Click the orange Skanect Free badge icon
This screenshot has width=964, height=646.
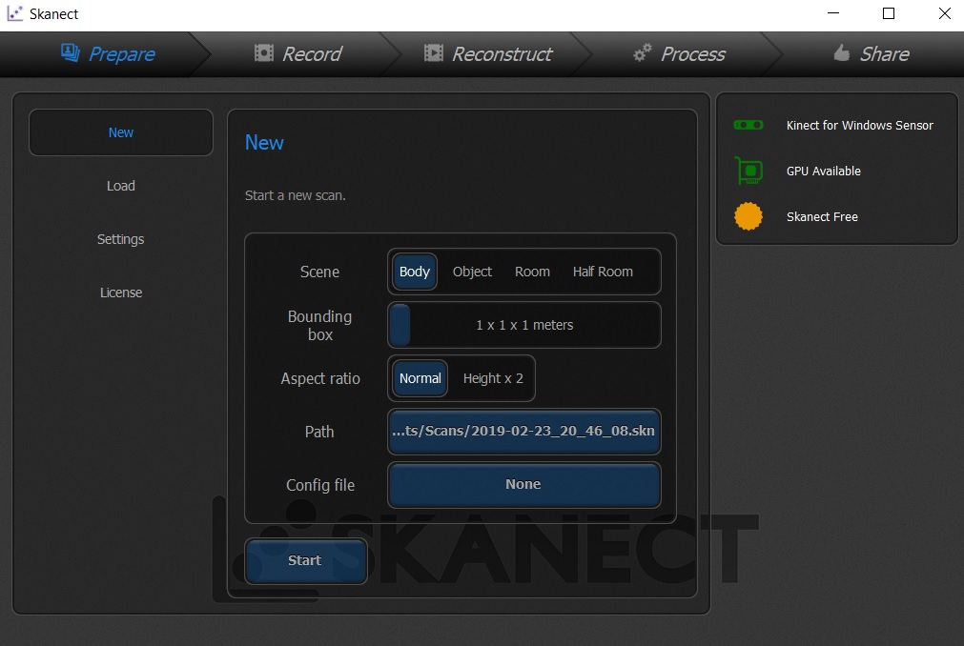[749, 217]
